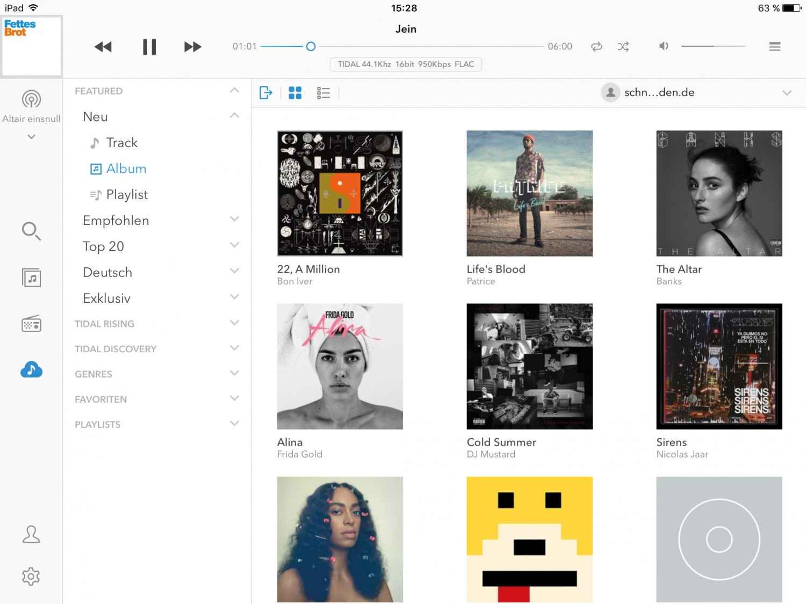Open the Life's Blood album cover
806x604 pixels.
click(529, 193)
